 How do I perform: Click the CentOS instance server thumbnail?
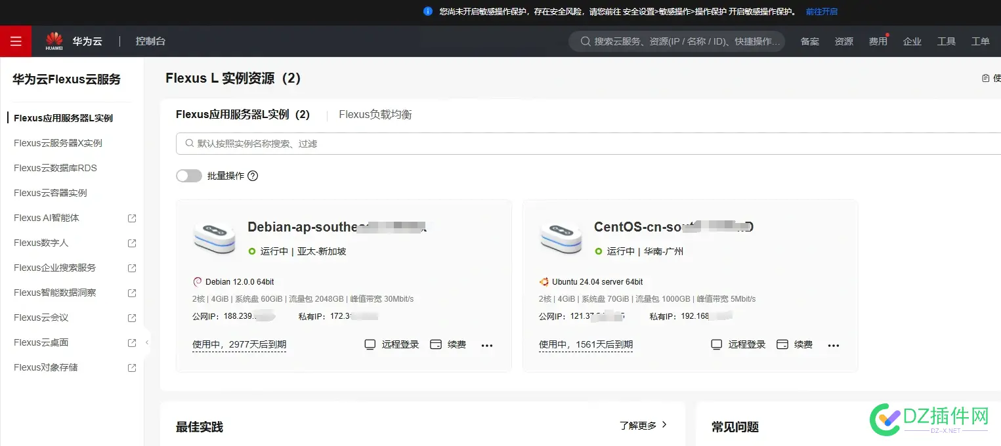point(561,238)
